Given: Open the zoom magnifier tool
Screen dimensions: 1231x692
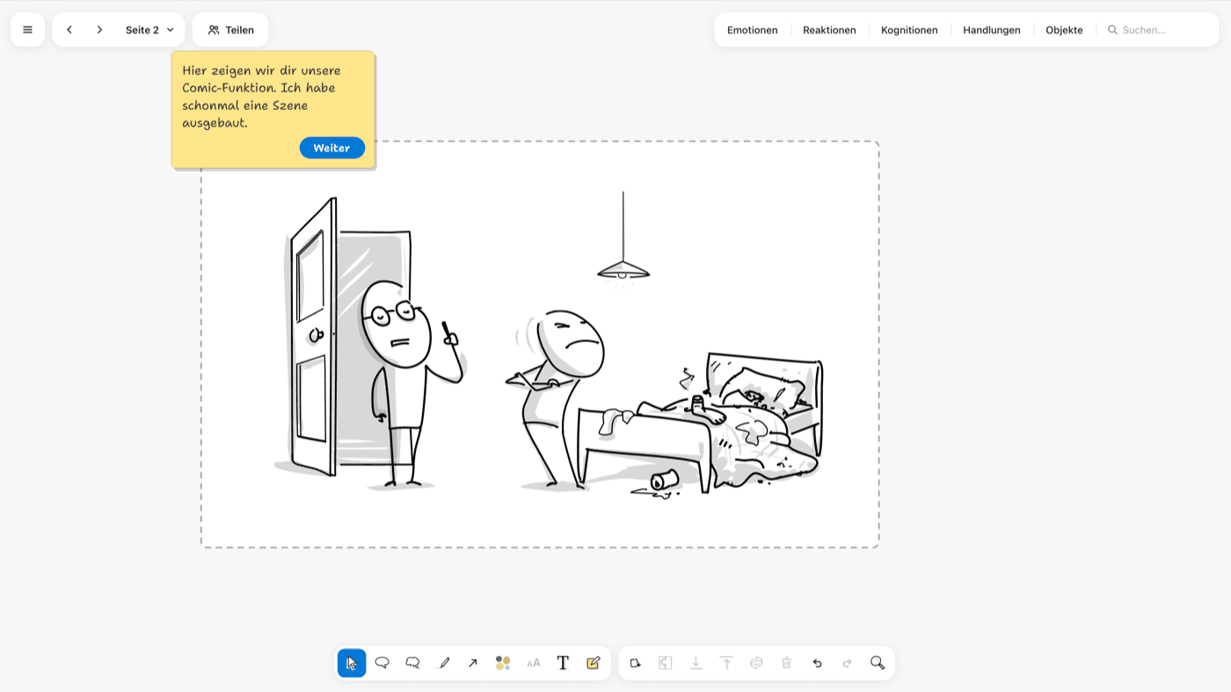Looking at the screenshot, I should [x=878, y=663].
